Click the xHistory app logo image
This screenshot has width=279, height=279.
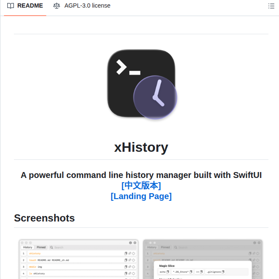coord(142,84)
